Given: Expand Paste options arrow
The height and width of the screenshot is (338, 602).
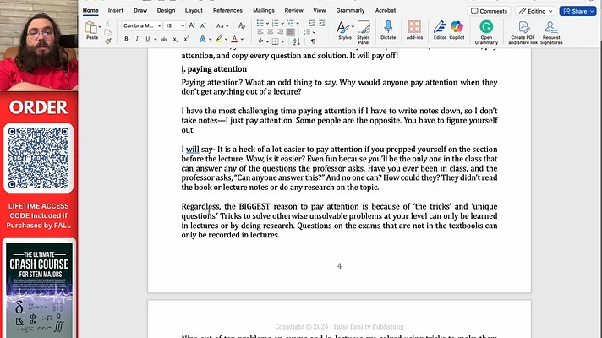Looking at the screenshot, I should pyautogui.click(x=100, y=27).
